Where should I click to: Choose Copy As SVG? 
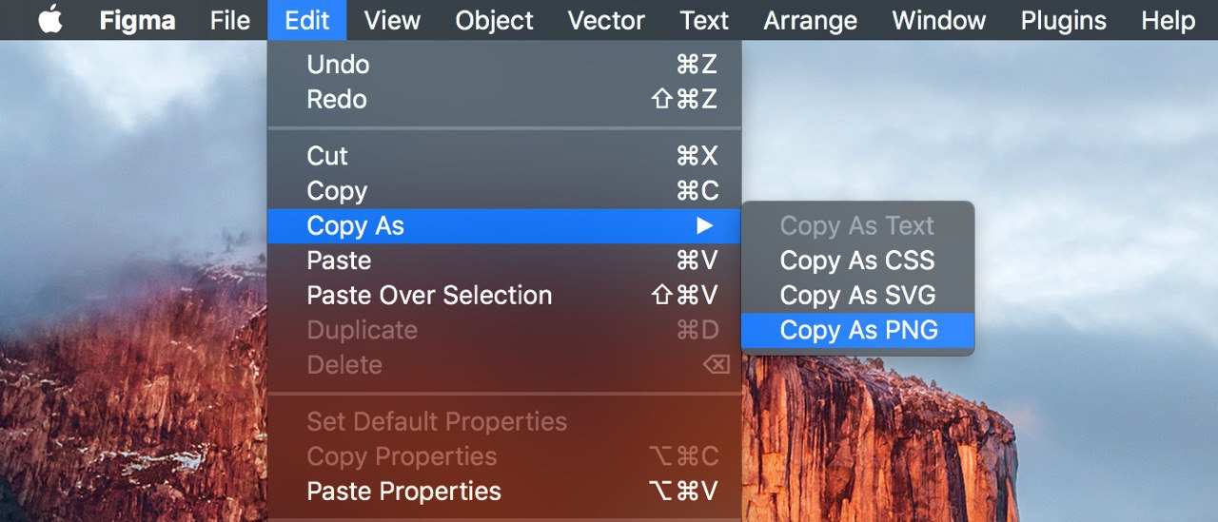point(857,296)
